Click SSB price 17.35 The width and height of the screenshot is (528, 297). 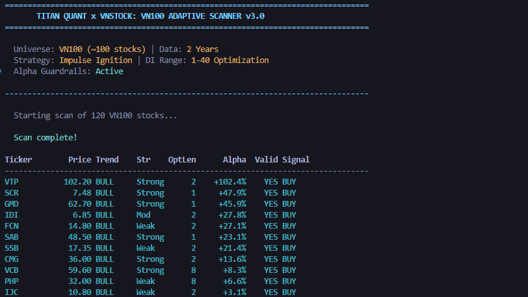coord(80,248)
